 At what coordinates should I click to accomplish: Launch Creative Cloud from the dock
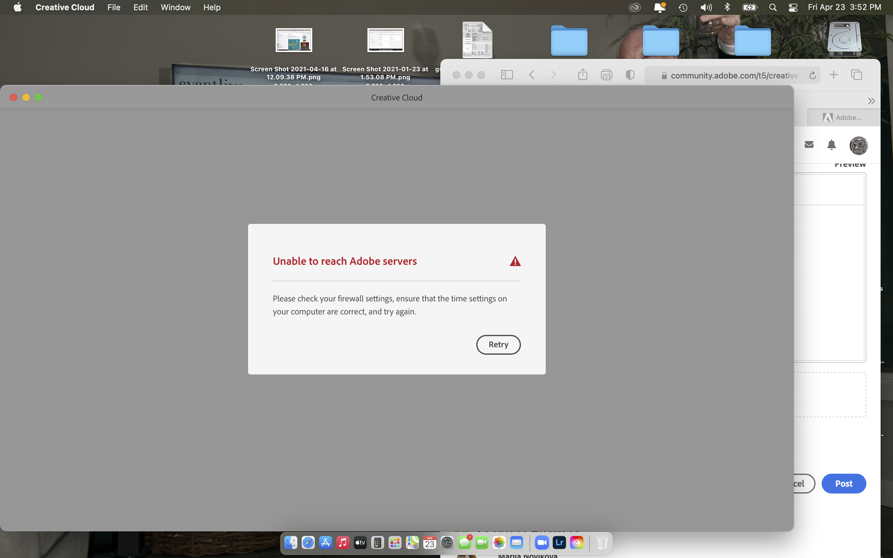pyautogui.click(x=576, y=542)
